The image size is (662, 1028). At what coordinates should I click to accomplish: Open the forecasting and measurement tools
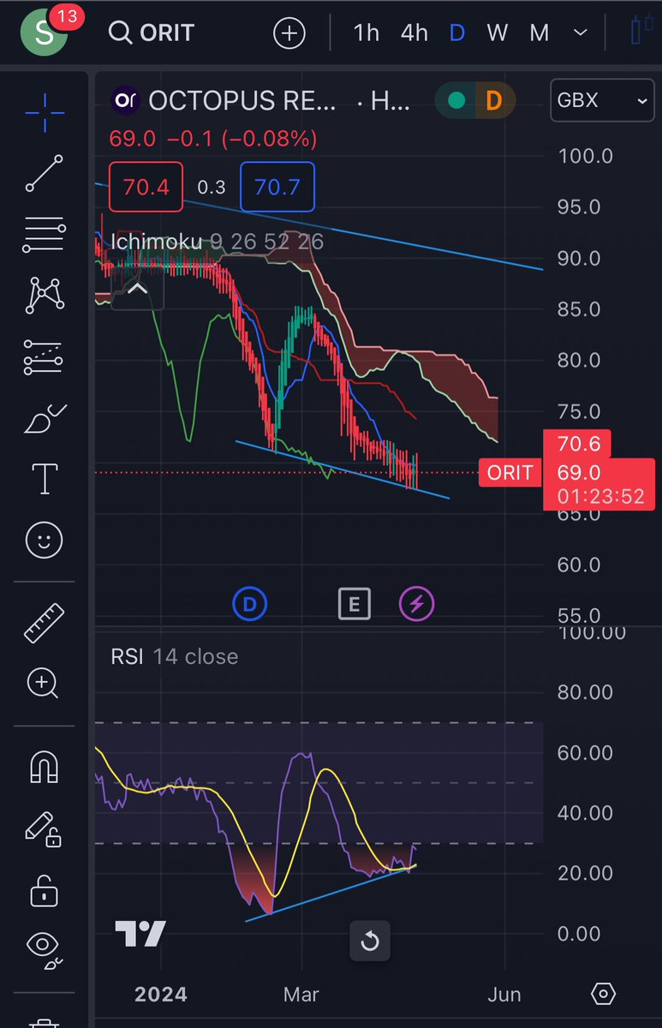point(44,357)
